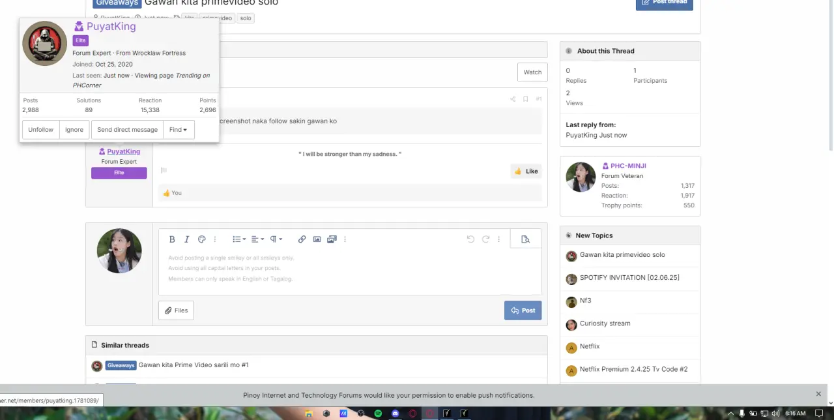This screenshot has width=834, height=420.
Task: Open Discord from the taskbar
Action: [x=395, y=413]
